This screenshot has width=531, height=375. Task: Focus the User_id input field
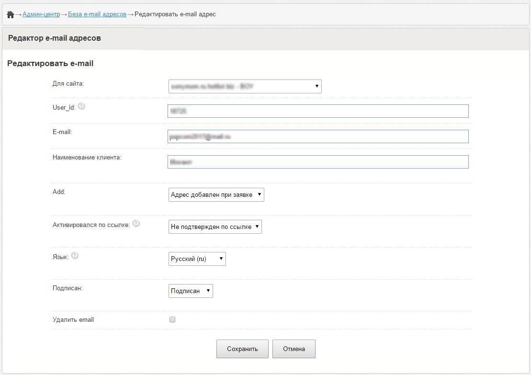point(318,111)
